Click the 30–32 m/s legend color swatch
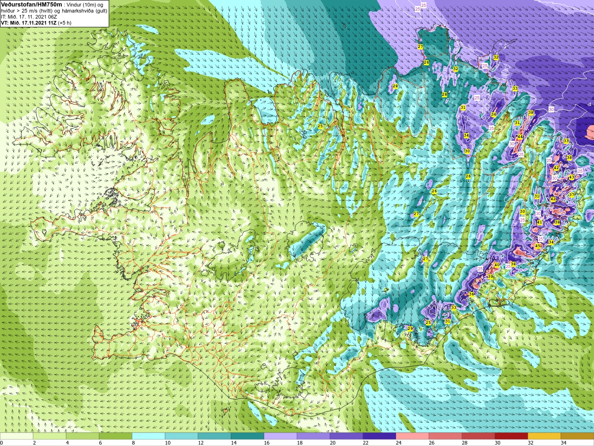594x446 pixels. click(x=511, y=436)
